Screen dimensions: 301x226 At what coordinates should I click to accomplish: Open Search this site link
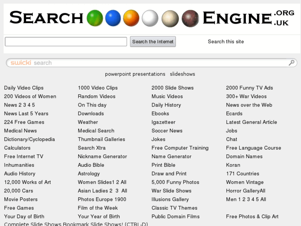click(x=226, y=41)
